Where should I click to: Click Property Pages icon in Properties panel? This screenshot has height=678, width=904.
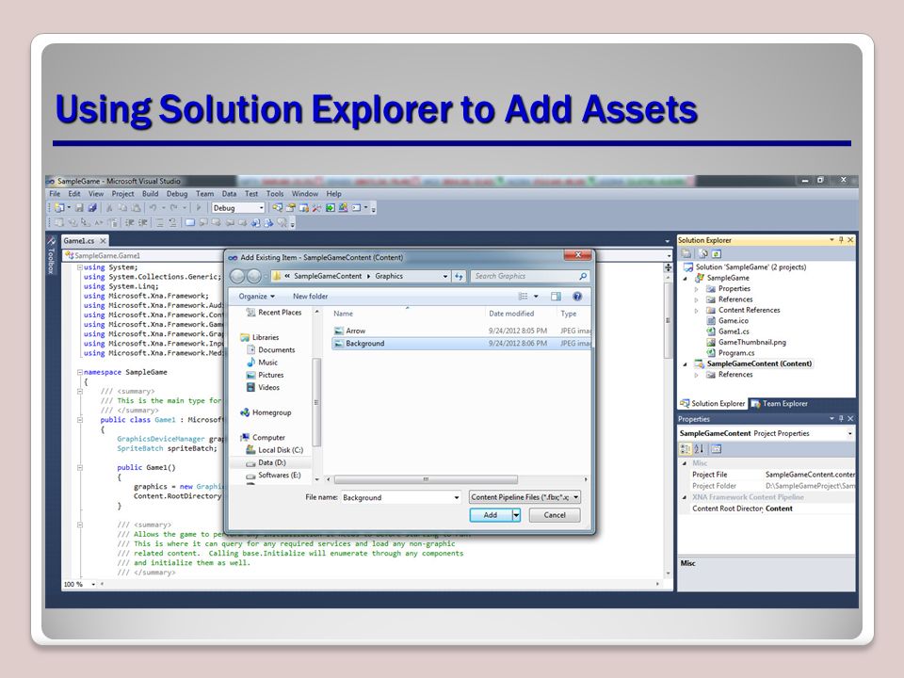716,449
